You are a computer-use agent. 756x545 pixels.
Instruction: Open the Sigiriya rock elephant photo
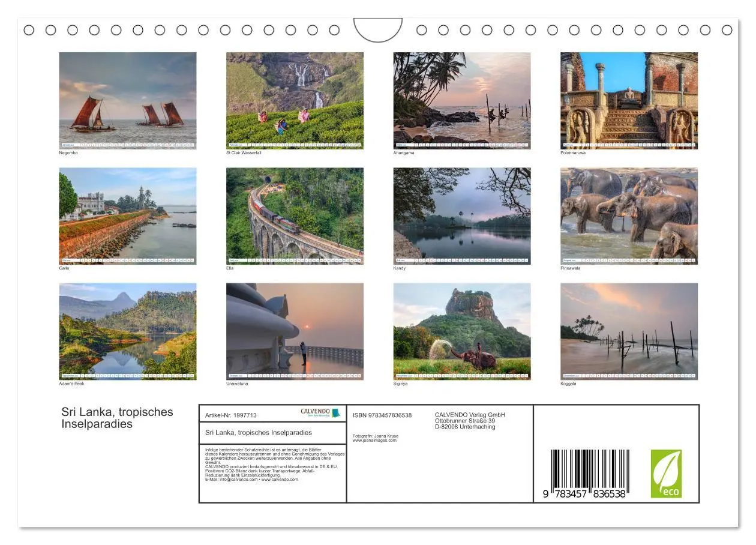(462, 331)
